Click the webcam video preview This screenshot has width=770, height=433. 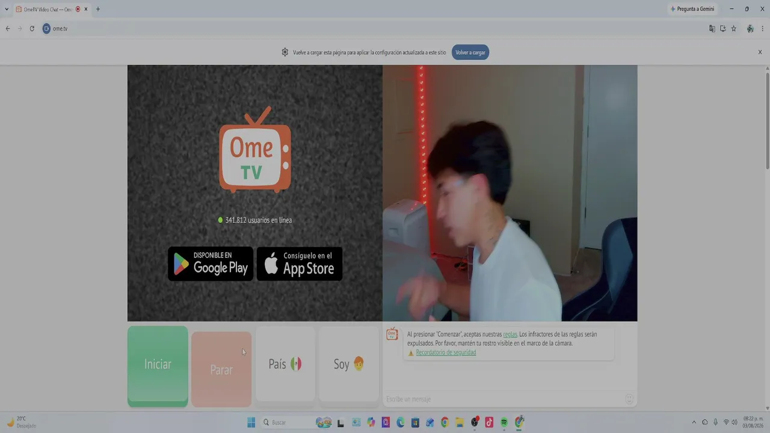(510, 193)
